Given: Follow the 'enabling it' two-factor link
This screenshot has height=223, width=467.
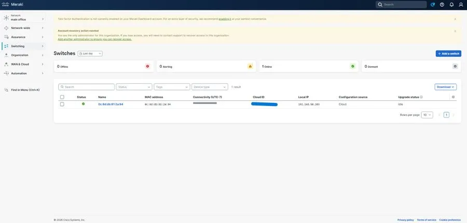Looking at the screenshot, I should point(225,19).
